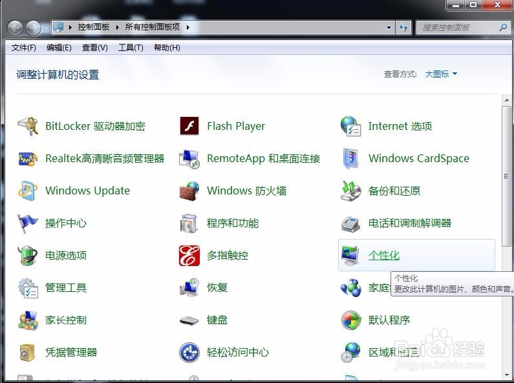Open the 查看(V) menu

95,48
